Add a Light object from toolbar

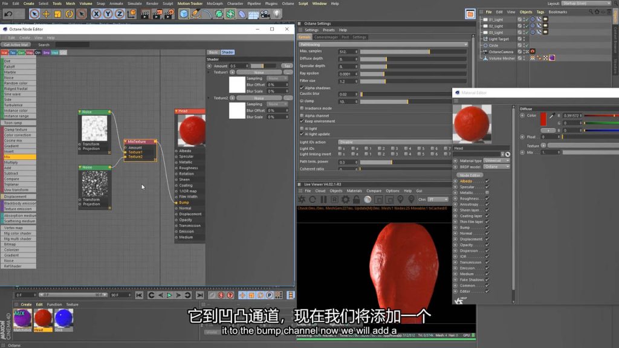(277, 14)
